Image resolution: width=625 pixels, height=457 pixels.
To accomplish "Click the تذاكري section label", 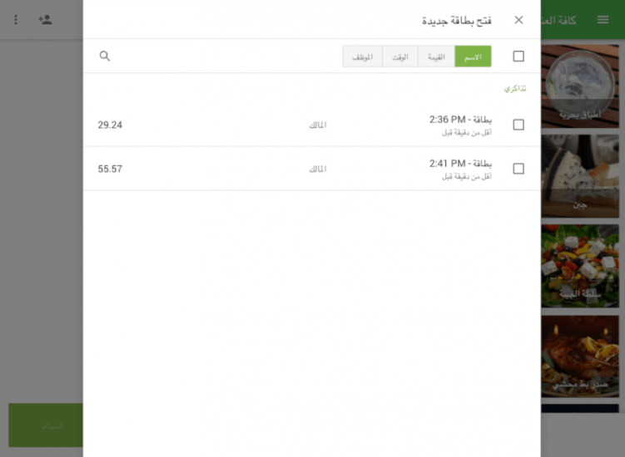I will pos(514,88).
